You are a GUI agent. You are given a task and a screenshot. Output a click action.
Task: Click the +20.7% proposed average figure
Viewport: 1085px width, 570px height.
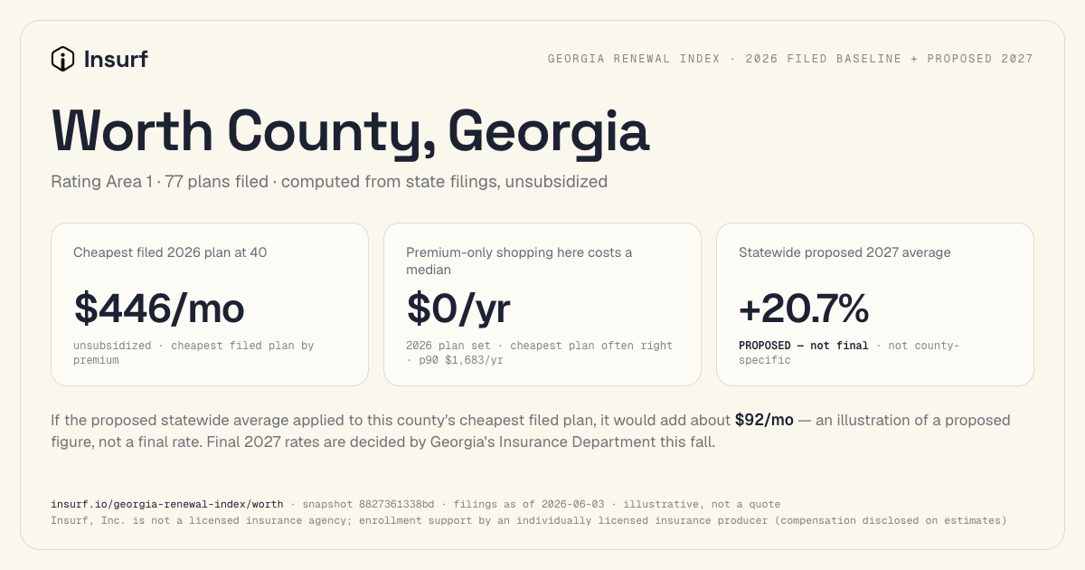(x=804, y=309)
